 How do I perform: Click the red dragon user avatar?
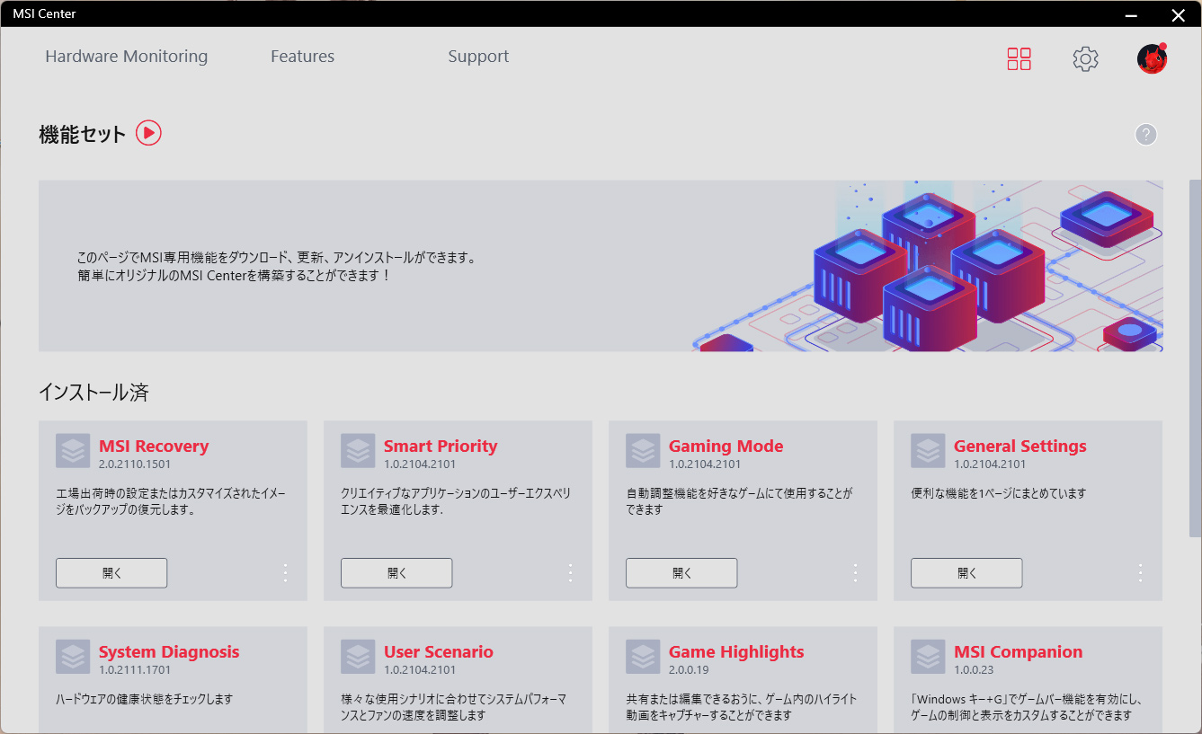coord(1152,59)
